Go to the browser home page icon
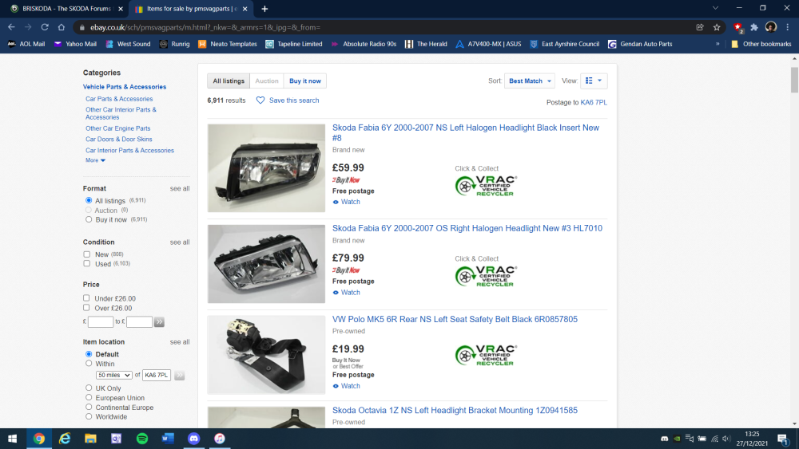The width and height of the screenshot is (799, 449). (x=62, y=27)
